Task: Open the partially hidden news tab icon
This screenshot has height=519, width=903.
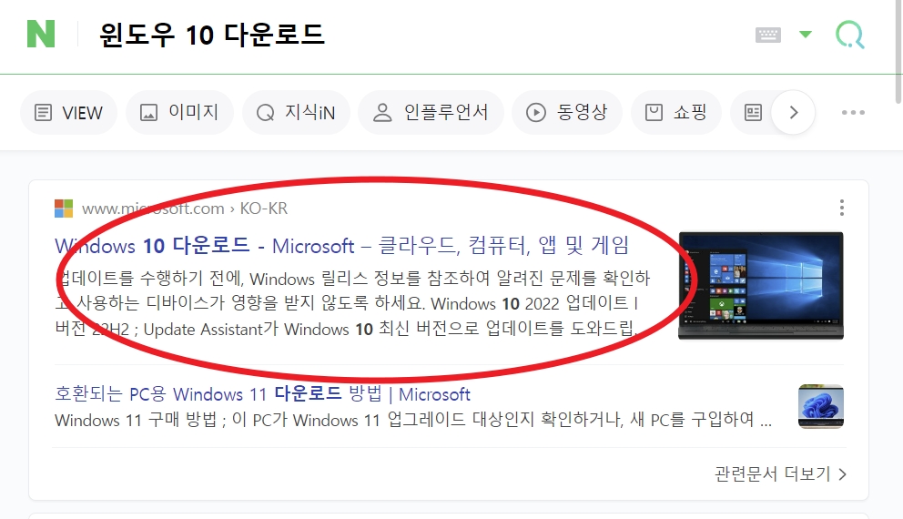Action: click(753, 112)
